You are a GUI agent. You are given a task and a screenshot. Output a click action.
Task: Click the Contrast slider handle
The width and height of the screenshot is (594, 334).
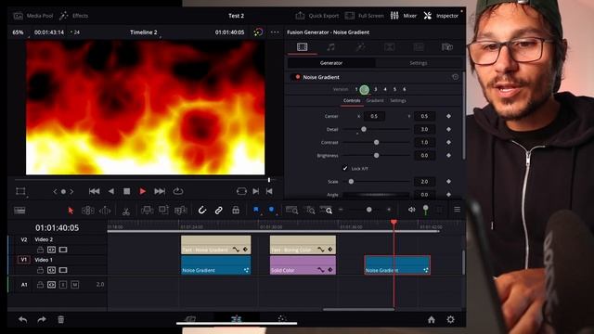376,142
